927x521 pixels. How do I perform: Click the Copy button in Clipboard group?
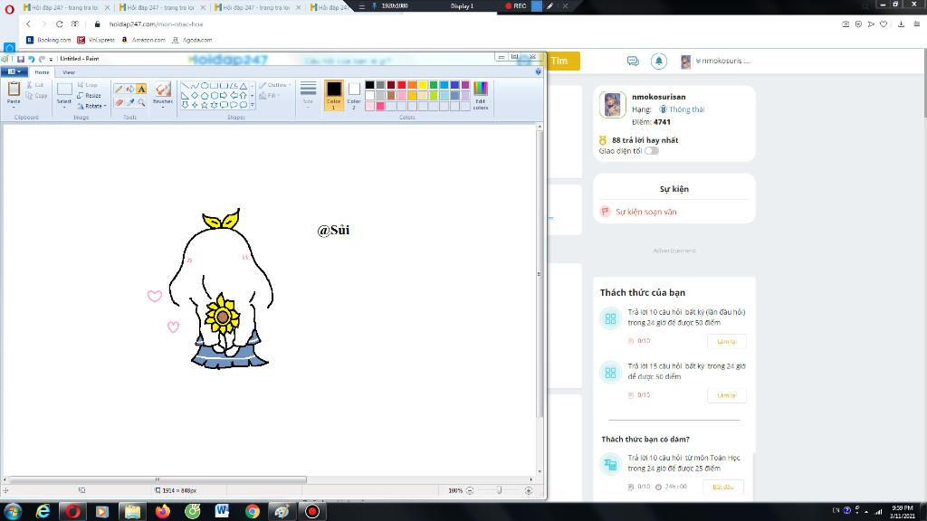tap(36, 96)
